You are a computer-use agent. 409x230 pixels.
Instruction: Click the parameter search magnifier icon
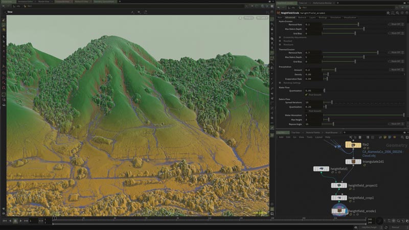click(x=397, y=13)
